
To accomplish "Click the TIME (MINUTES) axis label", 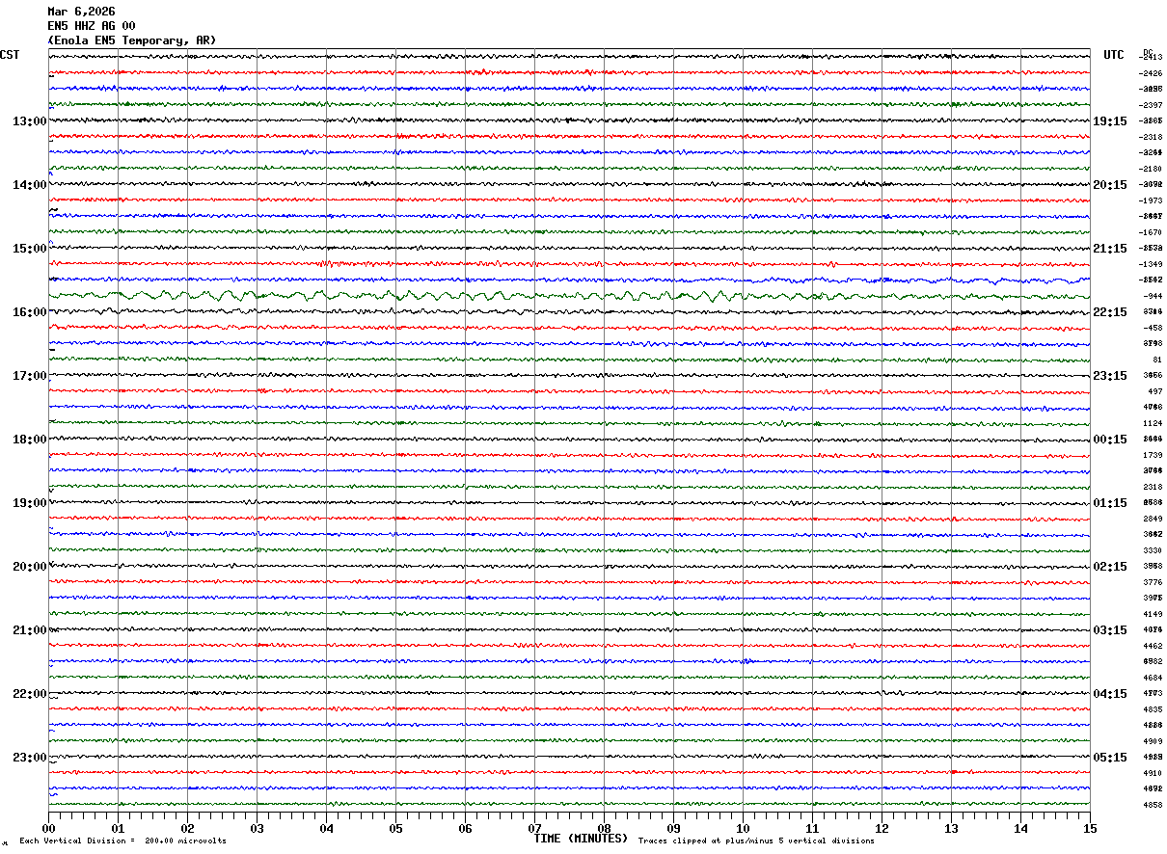I will click(x=581, y=839).
